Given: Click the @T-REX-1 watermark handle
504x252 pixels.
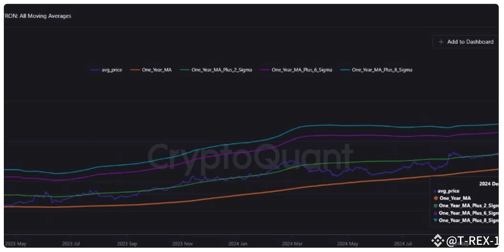Looking at the screenshot, I should pos(472,241).
